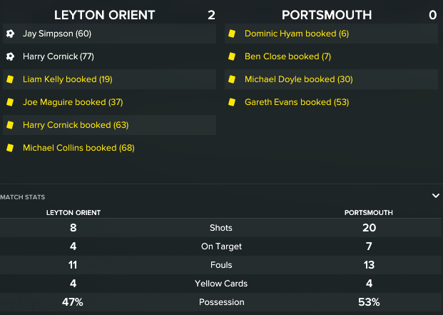443x315 pixels.
Task: Select Michael Doyle booked (30) event
Action: point(294,79)
